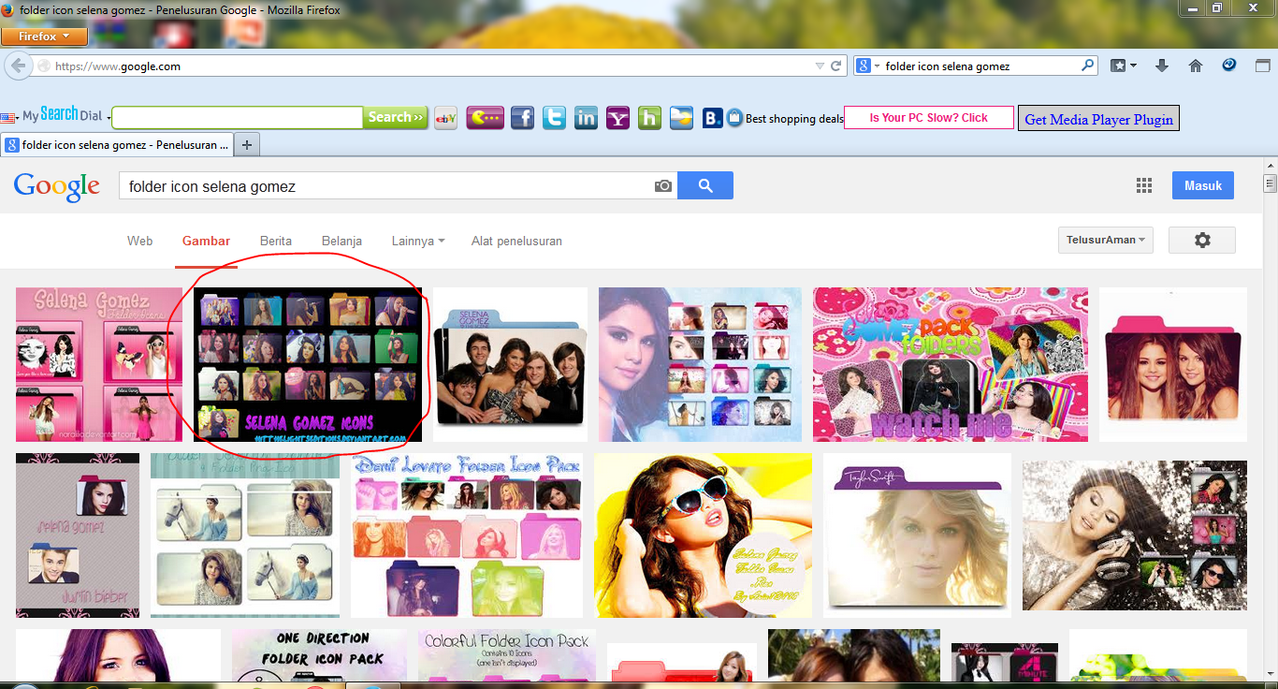Open the URL history dropdown arrow

[820, 66]
